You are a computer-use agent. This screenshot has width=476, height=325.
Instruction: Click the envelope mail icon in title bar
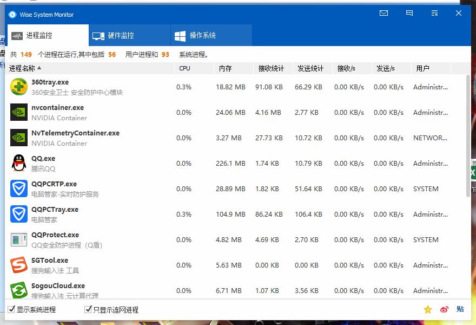click(384, 14)
